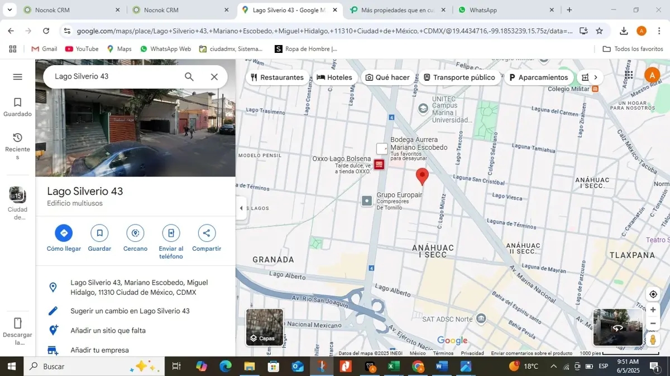Zoom in with the + map control
Image resolution: width=670 pixels, height=376 pixels.
tap(653, 309)
